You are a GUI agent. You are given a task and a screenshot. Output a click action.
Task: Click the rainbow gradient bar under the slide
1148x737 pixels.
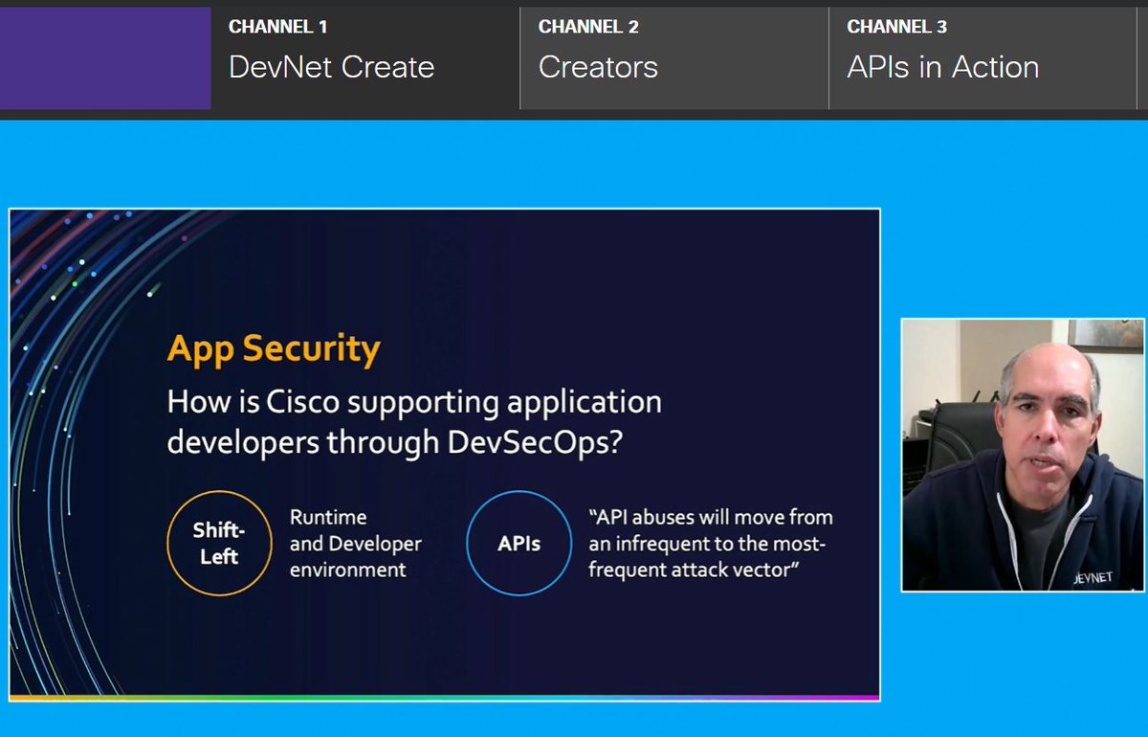[x=444, y=699]
